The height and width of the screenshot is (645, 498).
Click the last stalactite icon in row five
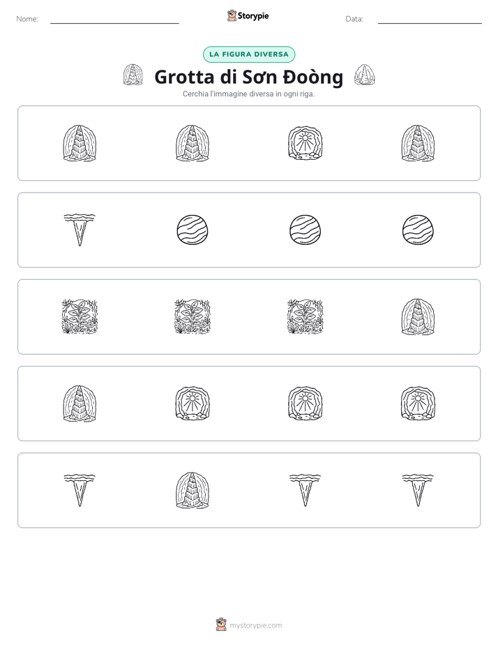[x=418, y=490]
